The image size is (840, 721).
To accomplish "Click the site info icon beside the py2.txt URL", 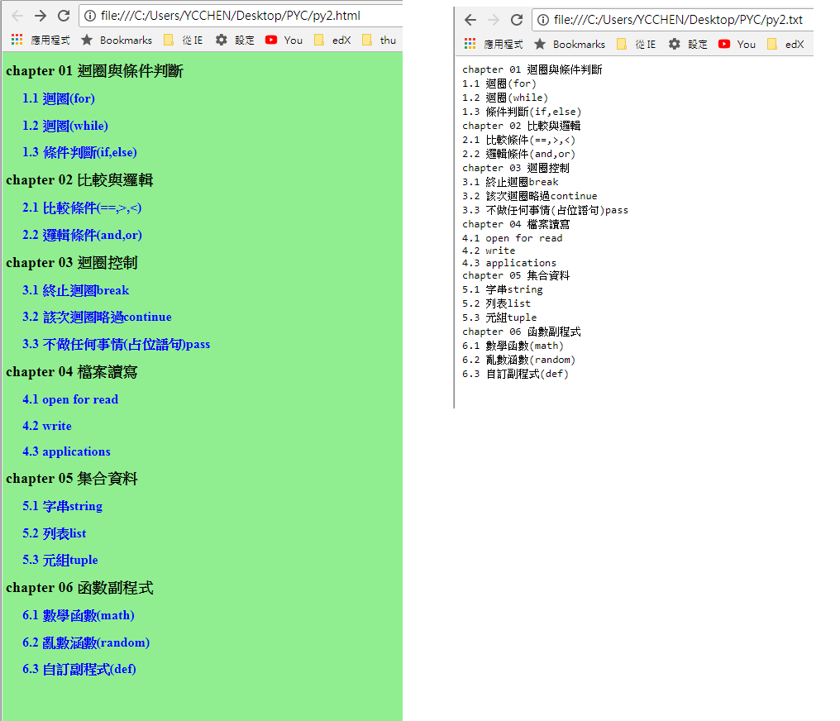I will pos(543,20).
